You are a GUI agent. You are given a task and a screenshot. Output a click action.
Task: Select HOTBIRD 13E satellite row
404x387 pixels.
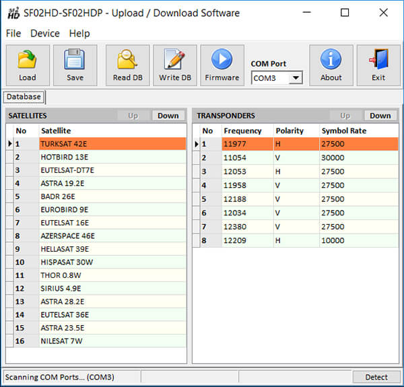pos(64,157)
